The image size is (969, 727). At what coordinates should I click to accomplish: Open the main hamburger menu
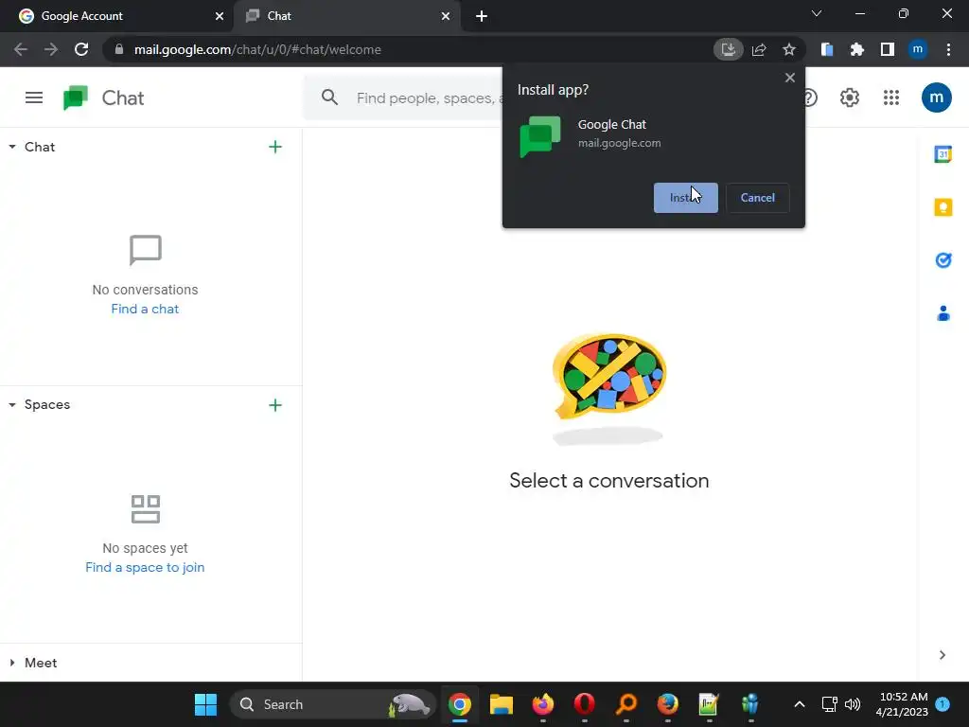(34, 98)
